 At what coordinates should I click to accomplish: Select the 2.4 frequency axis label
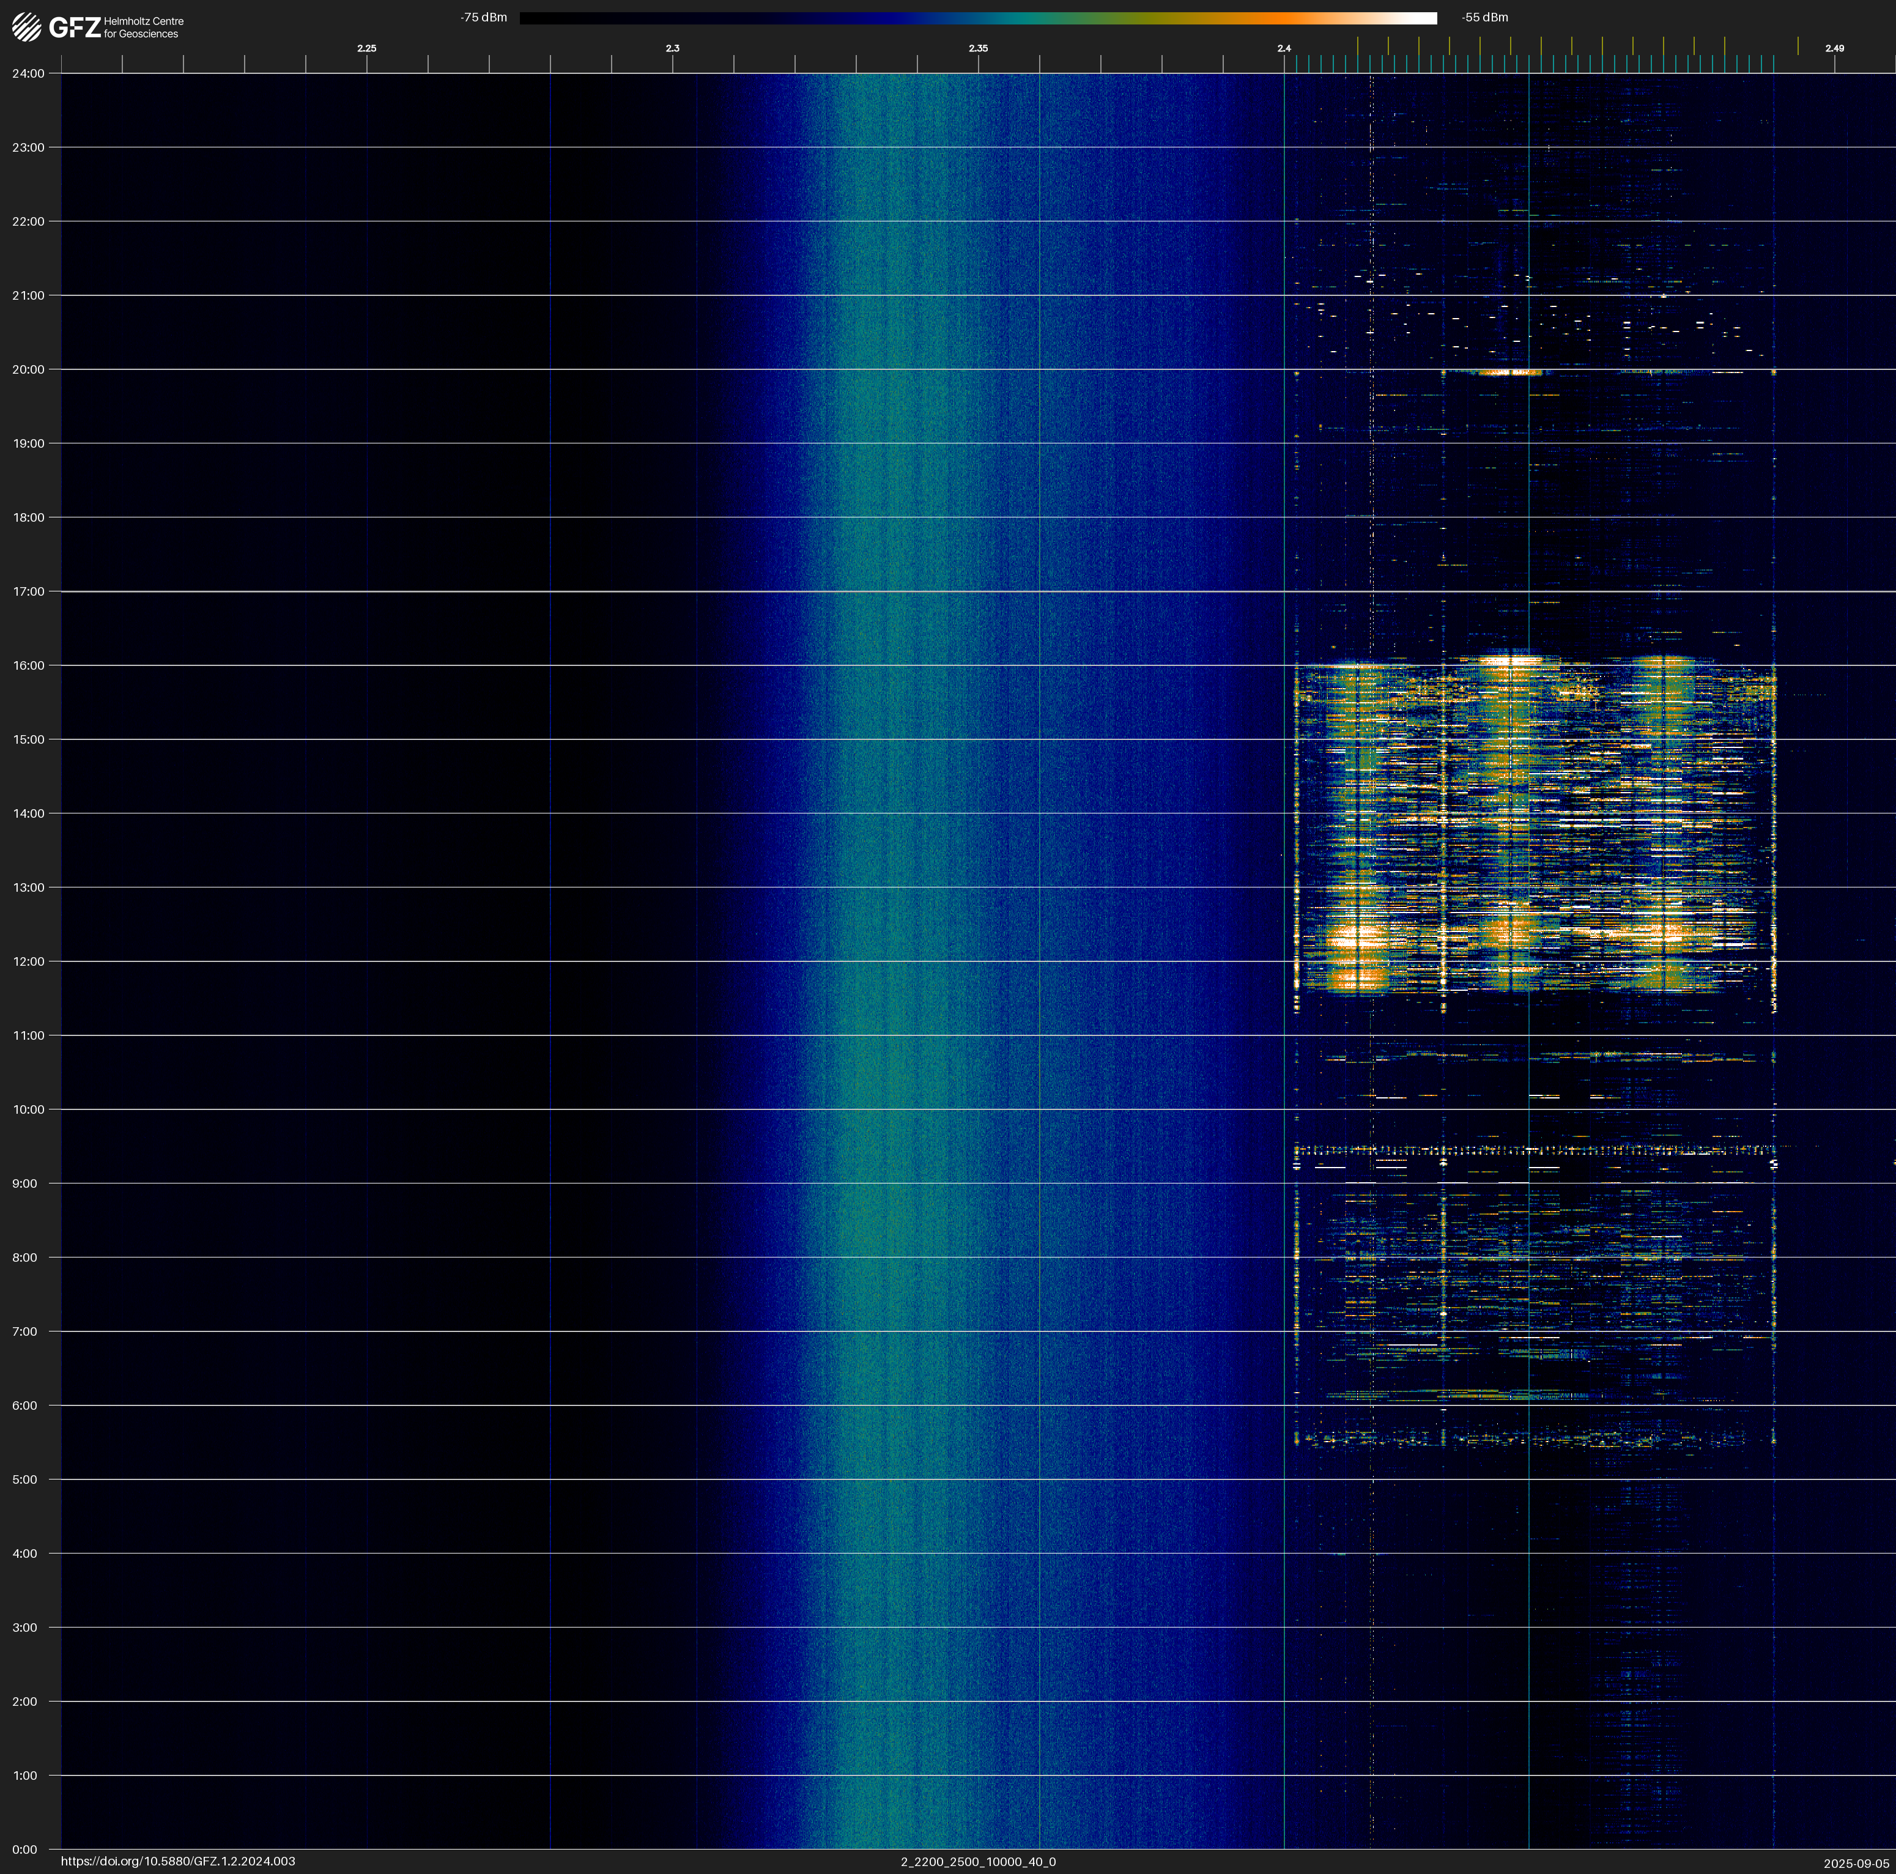click(x=1284, y=48)
